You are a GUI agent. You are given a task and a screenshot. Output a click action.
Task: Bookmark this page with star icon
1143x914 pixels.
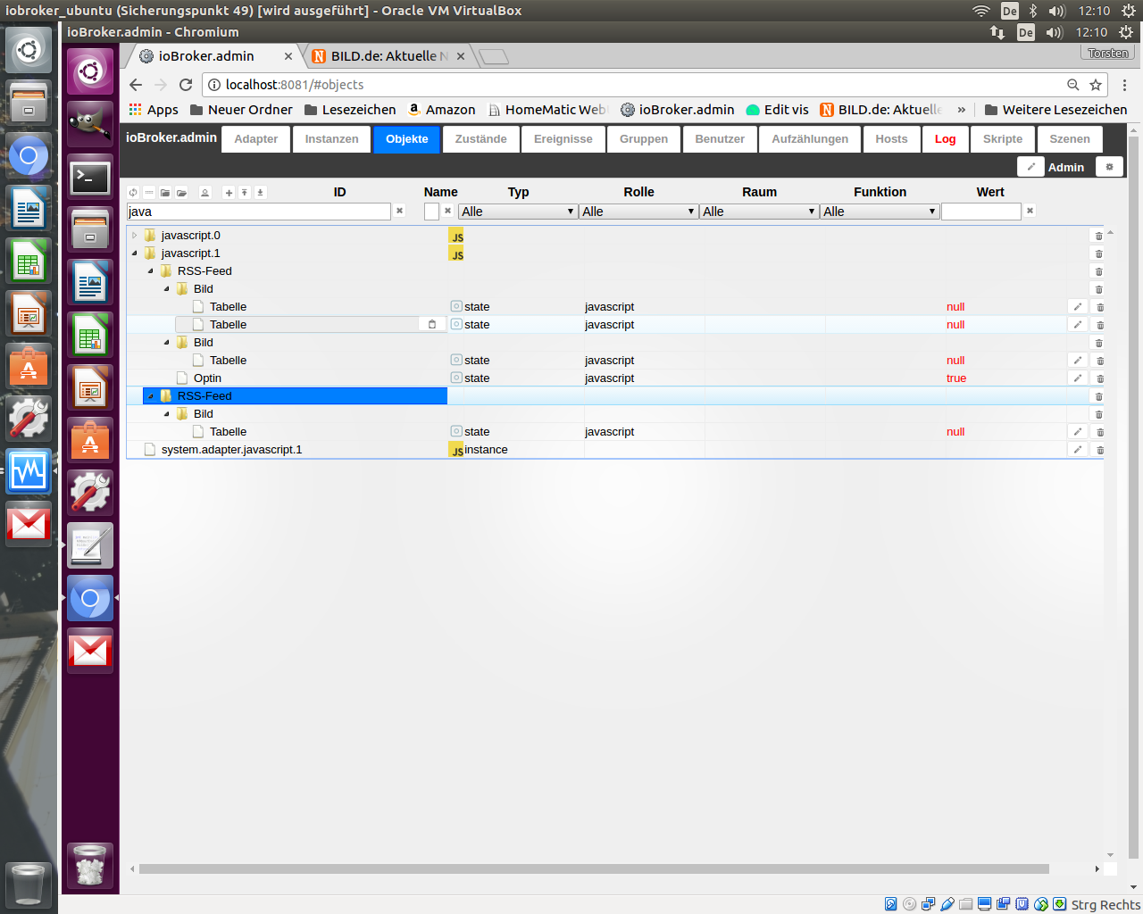click(1096, 85)
